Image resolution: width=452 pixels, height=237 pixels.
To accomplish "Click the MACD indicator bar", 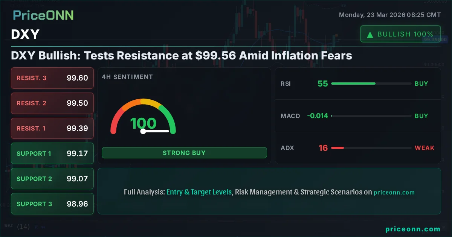I will (x=371, y=116).
